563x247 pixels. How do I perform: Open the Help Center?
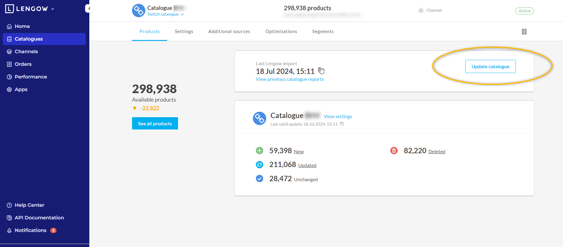[x=29, y=205]
